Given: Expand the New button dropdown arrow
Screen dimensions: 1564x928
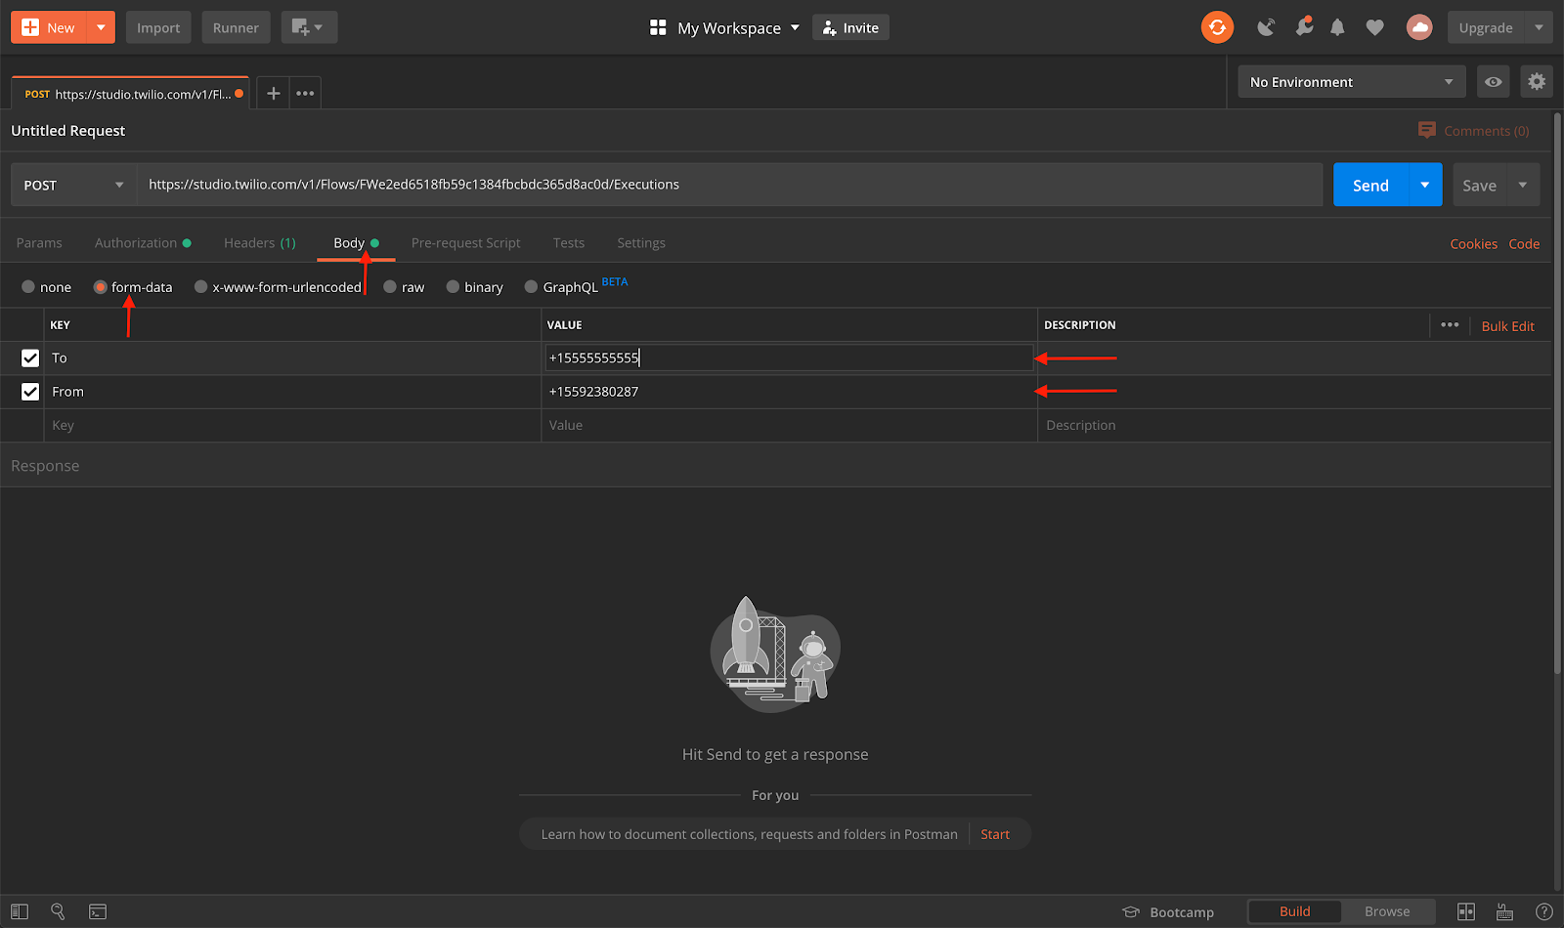Looking at the screenshot, I should 101,27.
